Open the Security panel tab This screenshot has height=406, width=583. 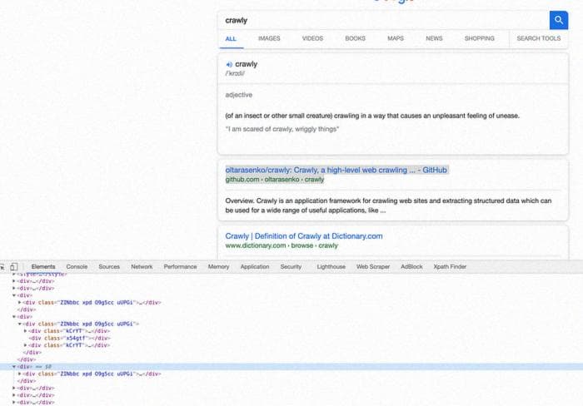[291, 267]
